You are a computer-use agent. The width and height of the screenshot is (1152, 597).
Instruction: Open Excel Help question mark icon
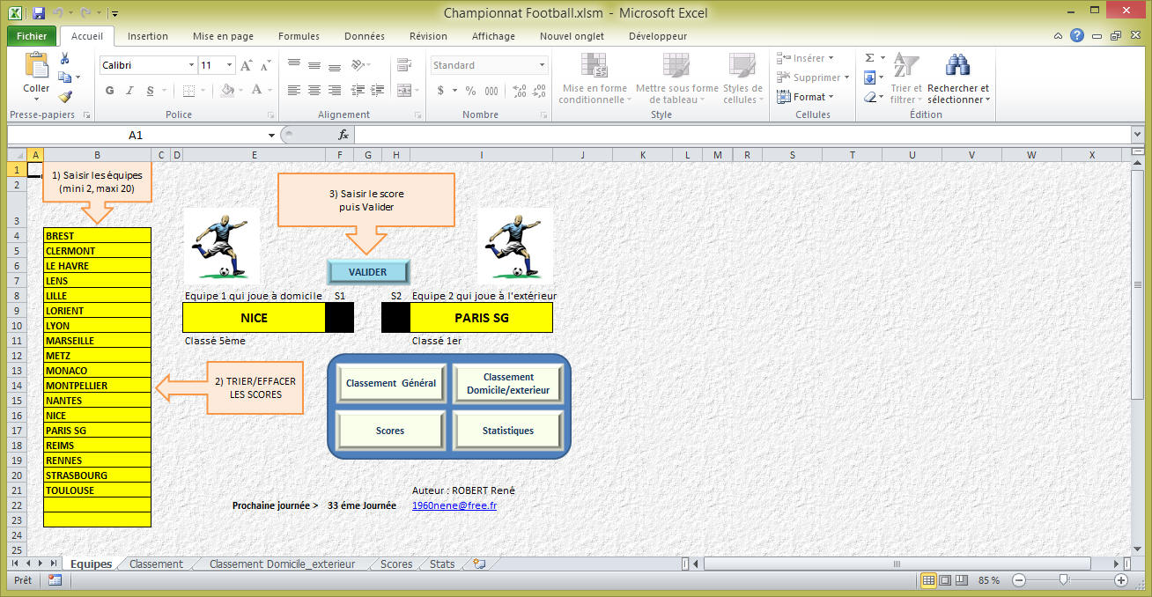click(1077, 36)
